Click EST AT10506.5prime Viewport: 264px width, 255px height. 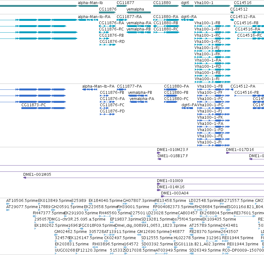click(x=22, y=201)
